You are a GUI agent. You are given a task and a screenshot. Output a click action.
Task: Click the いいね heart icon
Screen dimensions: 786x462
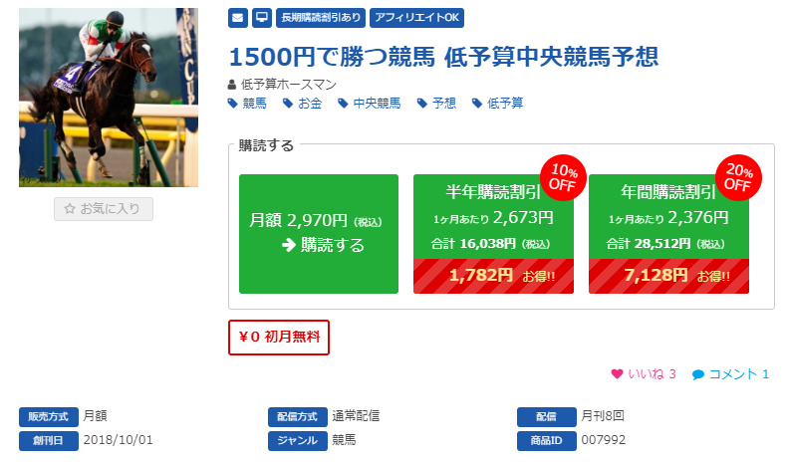pos(617,373)
